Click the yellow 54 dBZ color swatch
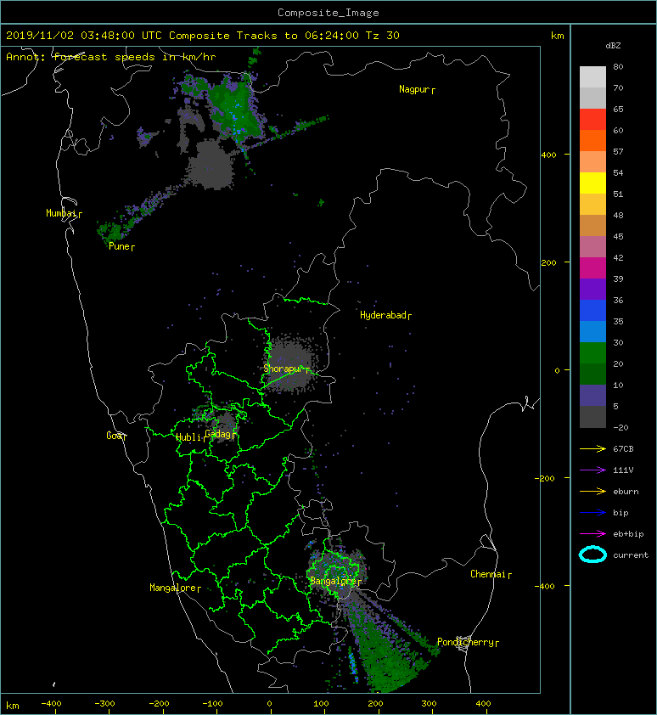 592,183
